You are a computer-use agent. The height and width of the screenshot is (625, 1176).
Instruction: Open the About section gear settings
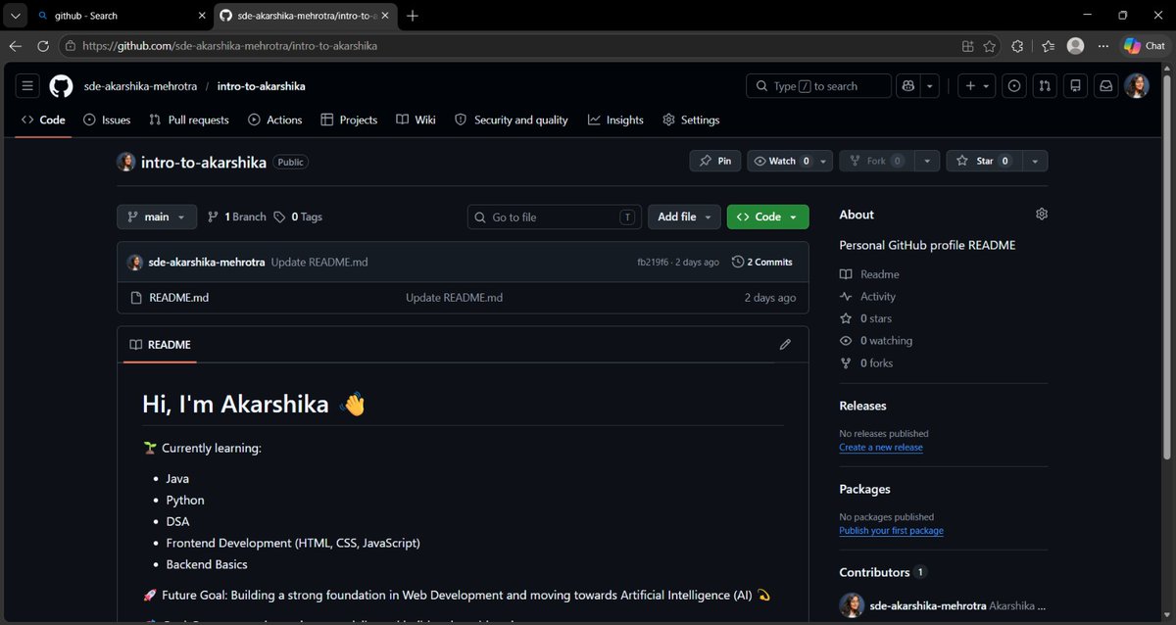tap(1042, 214)
